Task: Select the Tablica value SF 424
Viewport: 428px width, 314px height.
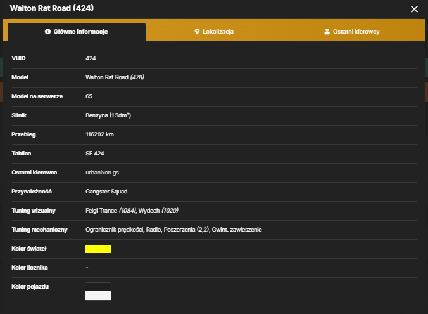Action: pyautogui.click(x=95, y=154)
